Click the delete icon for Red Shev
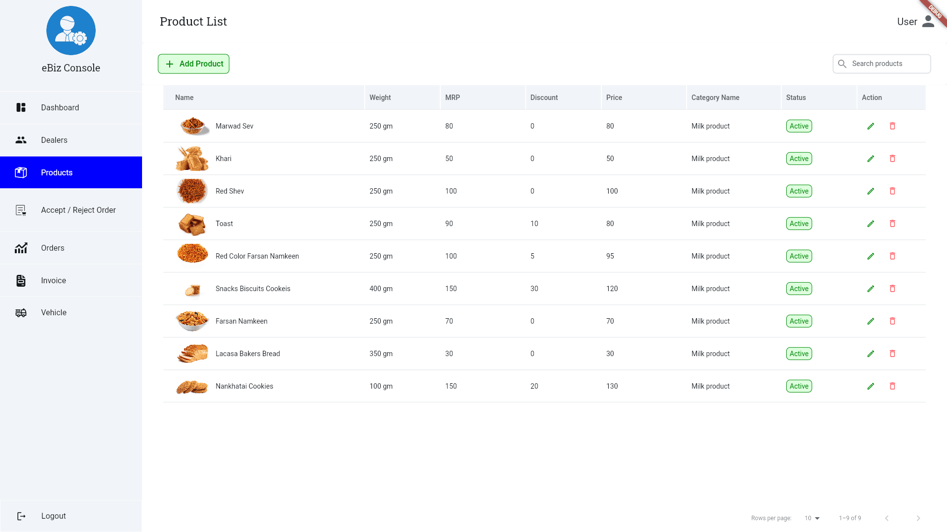Screen dimensions: 947x532 click(x=892, y=190)
